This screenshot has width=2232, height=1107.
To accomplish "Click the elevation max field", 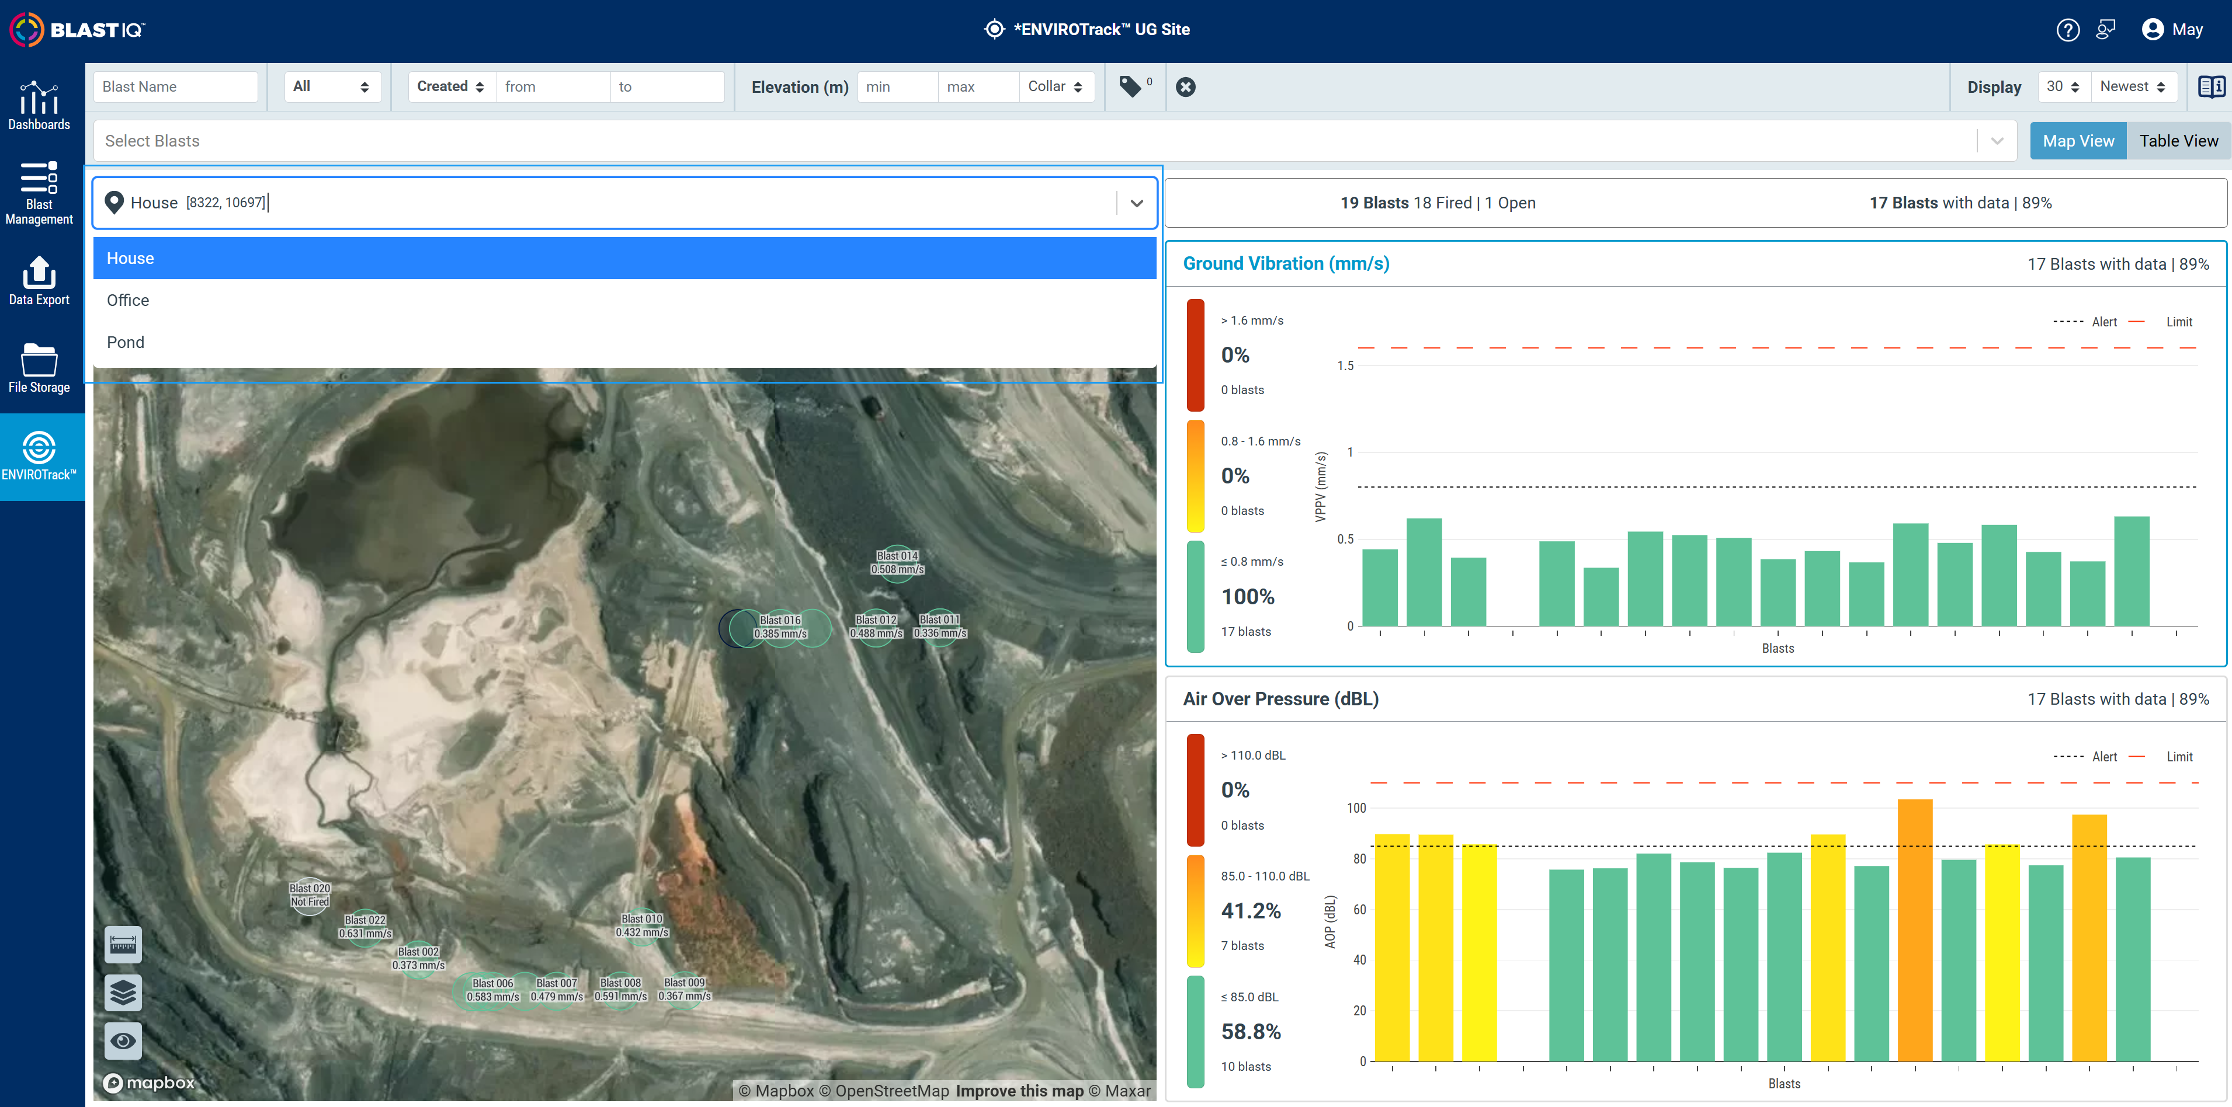I will (x=978, y=86).
